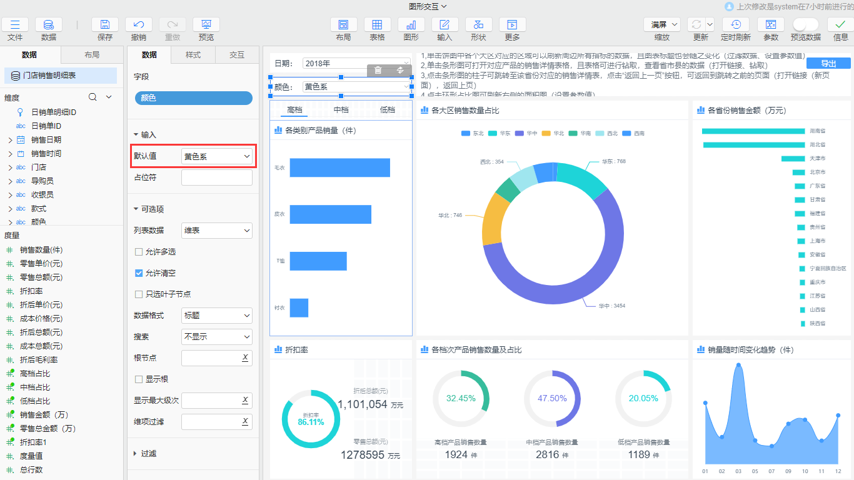Toggle the 预览数据 switch
The width and height of the screenshot is (854, 480).
805,24
